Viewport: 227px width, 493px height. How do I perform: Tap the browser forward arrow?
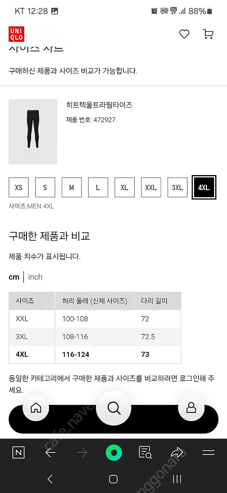coord(82,452)
